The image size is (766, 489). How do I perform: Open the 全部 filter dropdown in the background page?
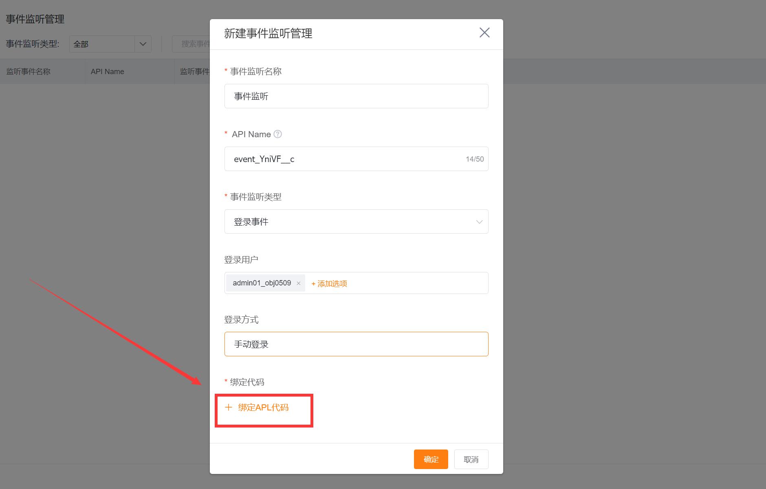pyautogui.click(x=110, y=44)
